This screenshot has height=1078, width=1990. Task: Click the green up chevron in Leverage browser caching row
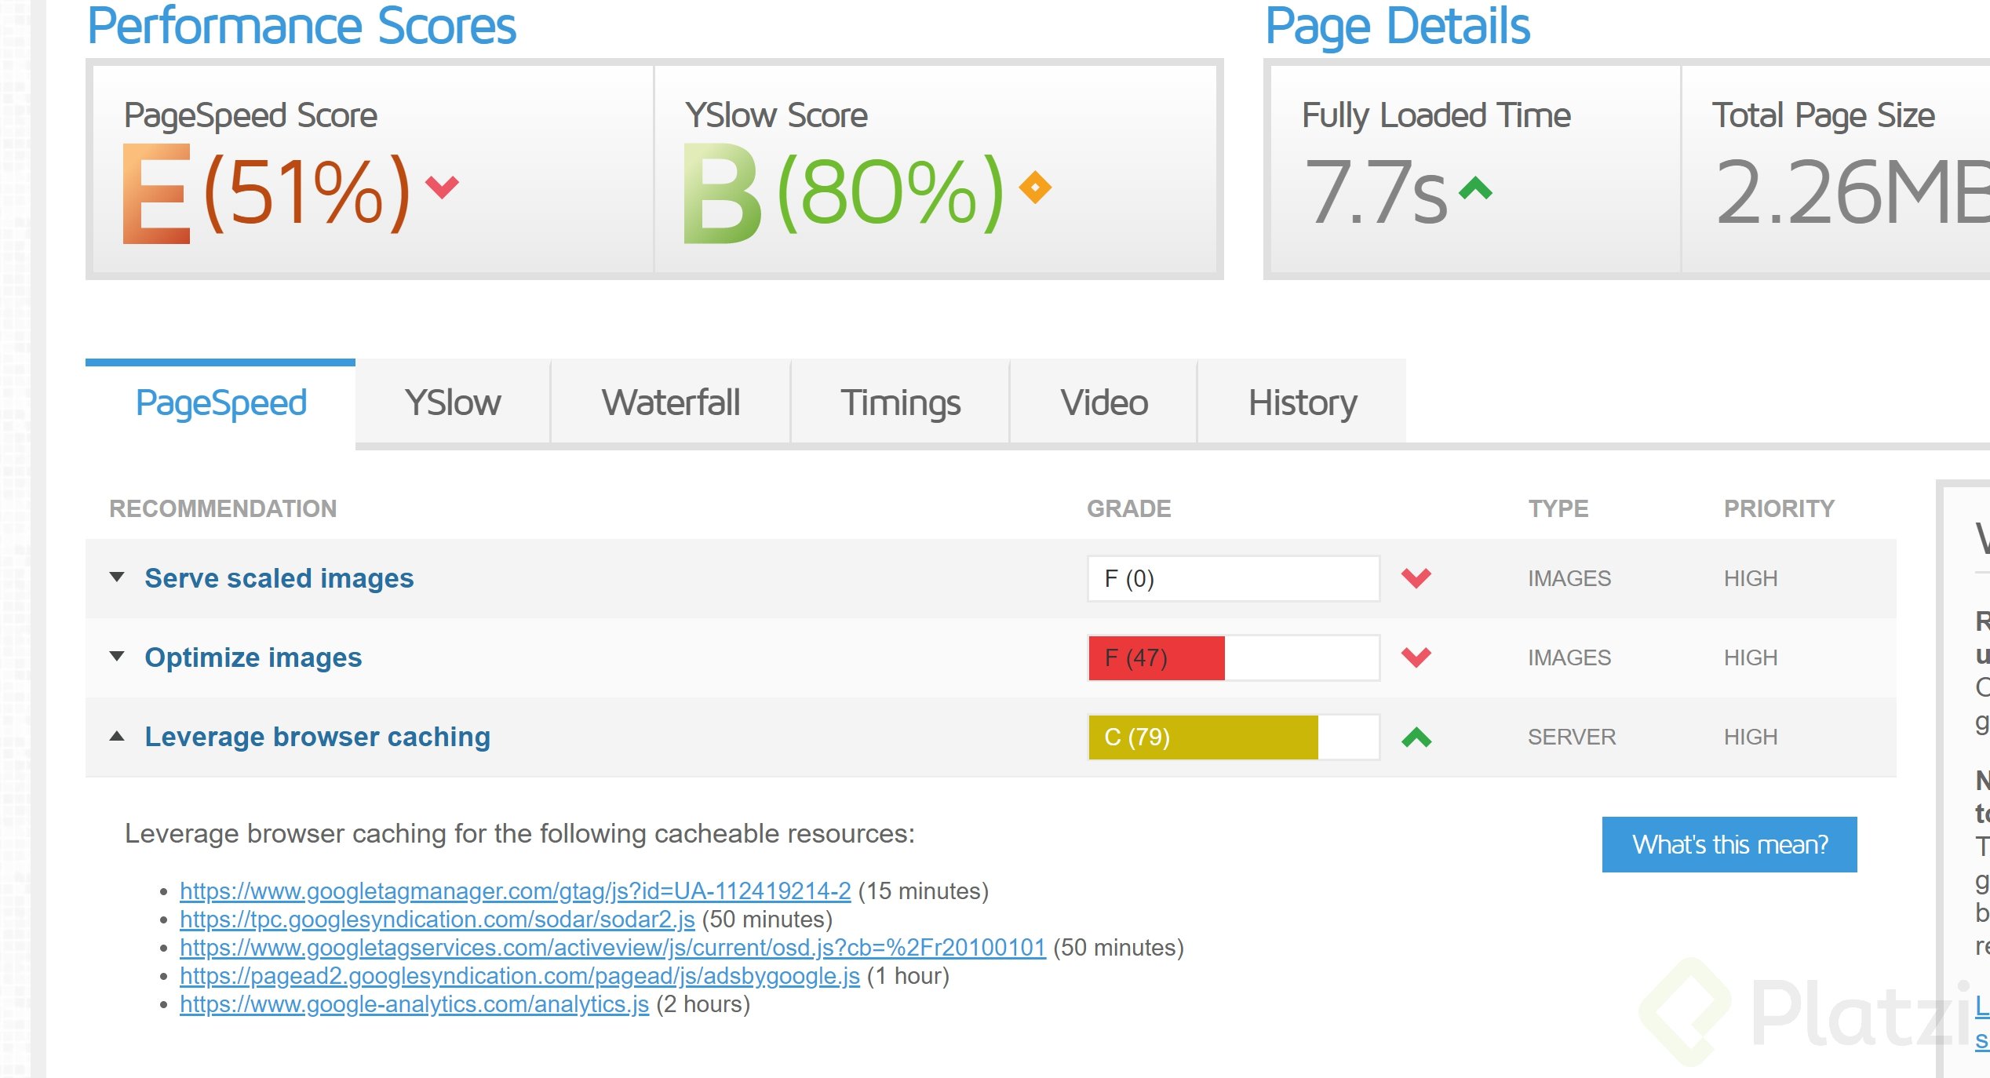pyautogui.click(x=1416, y=737)
